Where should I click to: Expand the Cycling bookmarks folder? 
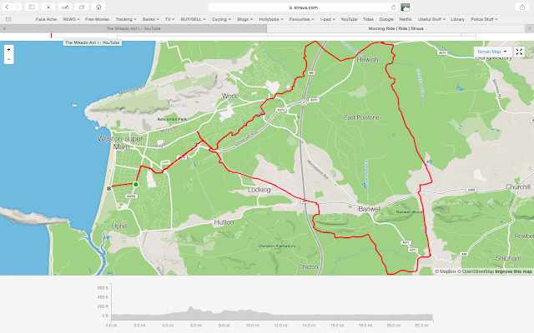pos(221,19)
